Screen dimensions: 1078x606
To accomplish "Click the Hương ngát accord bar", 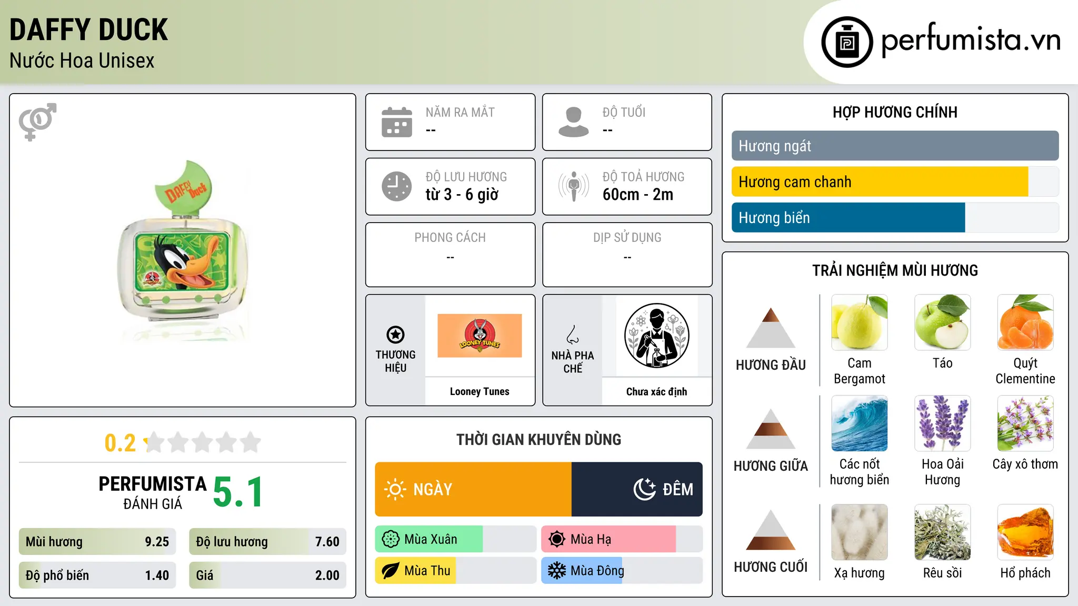I will tap(895, 146).
